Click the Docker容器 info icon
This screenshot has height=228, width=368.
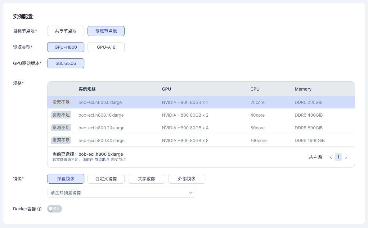point(39,209)
